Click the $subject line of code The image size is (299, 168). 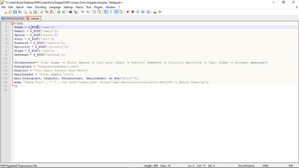[51, 70]
